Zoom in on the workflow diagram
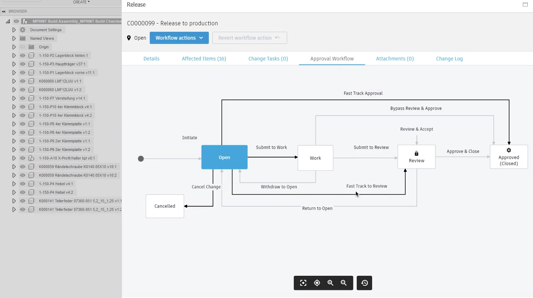 [330, 283]
